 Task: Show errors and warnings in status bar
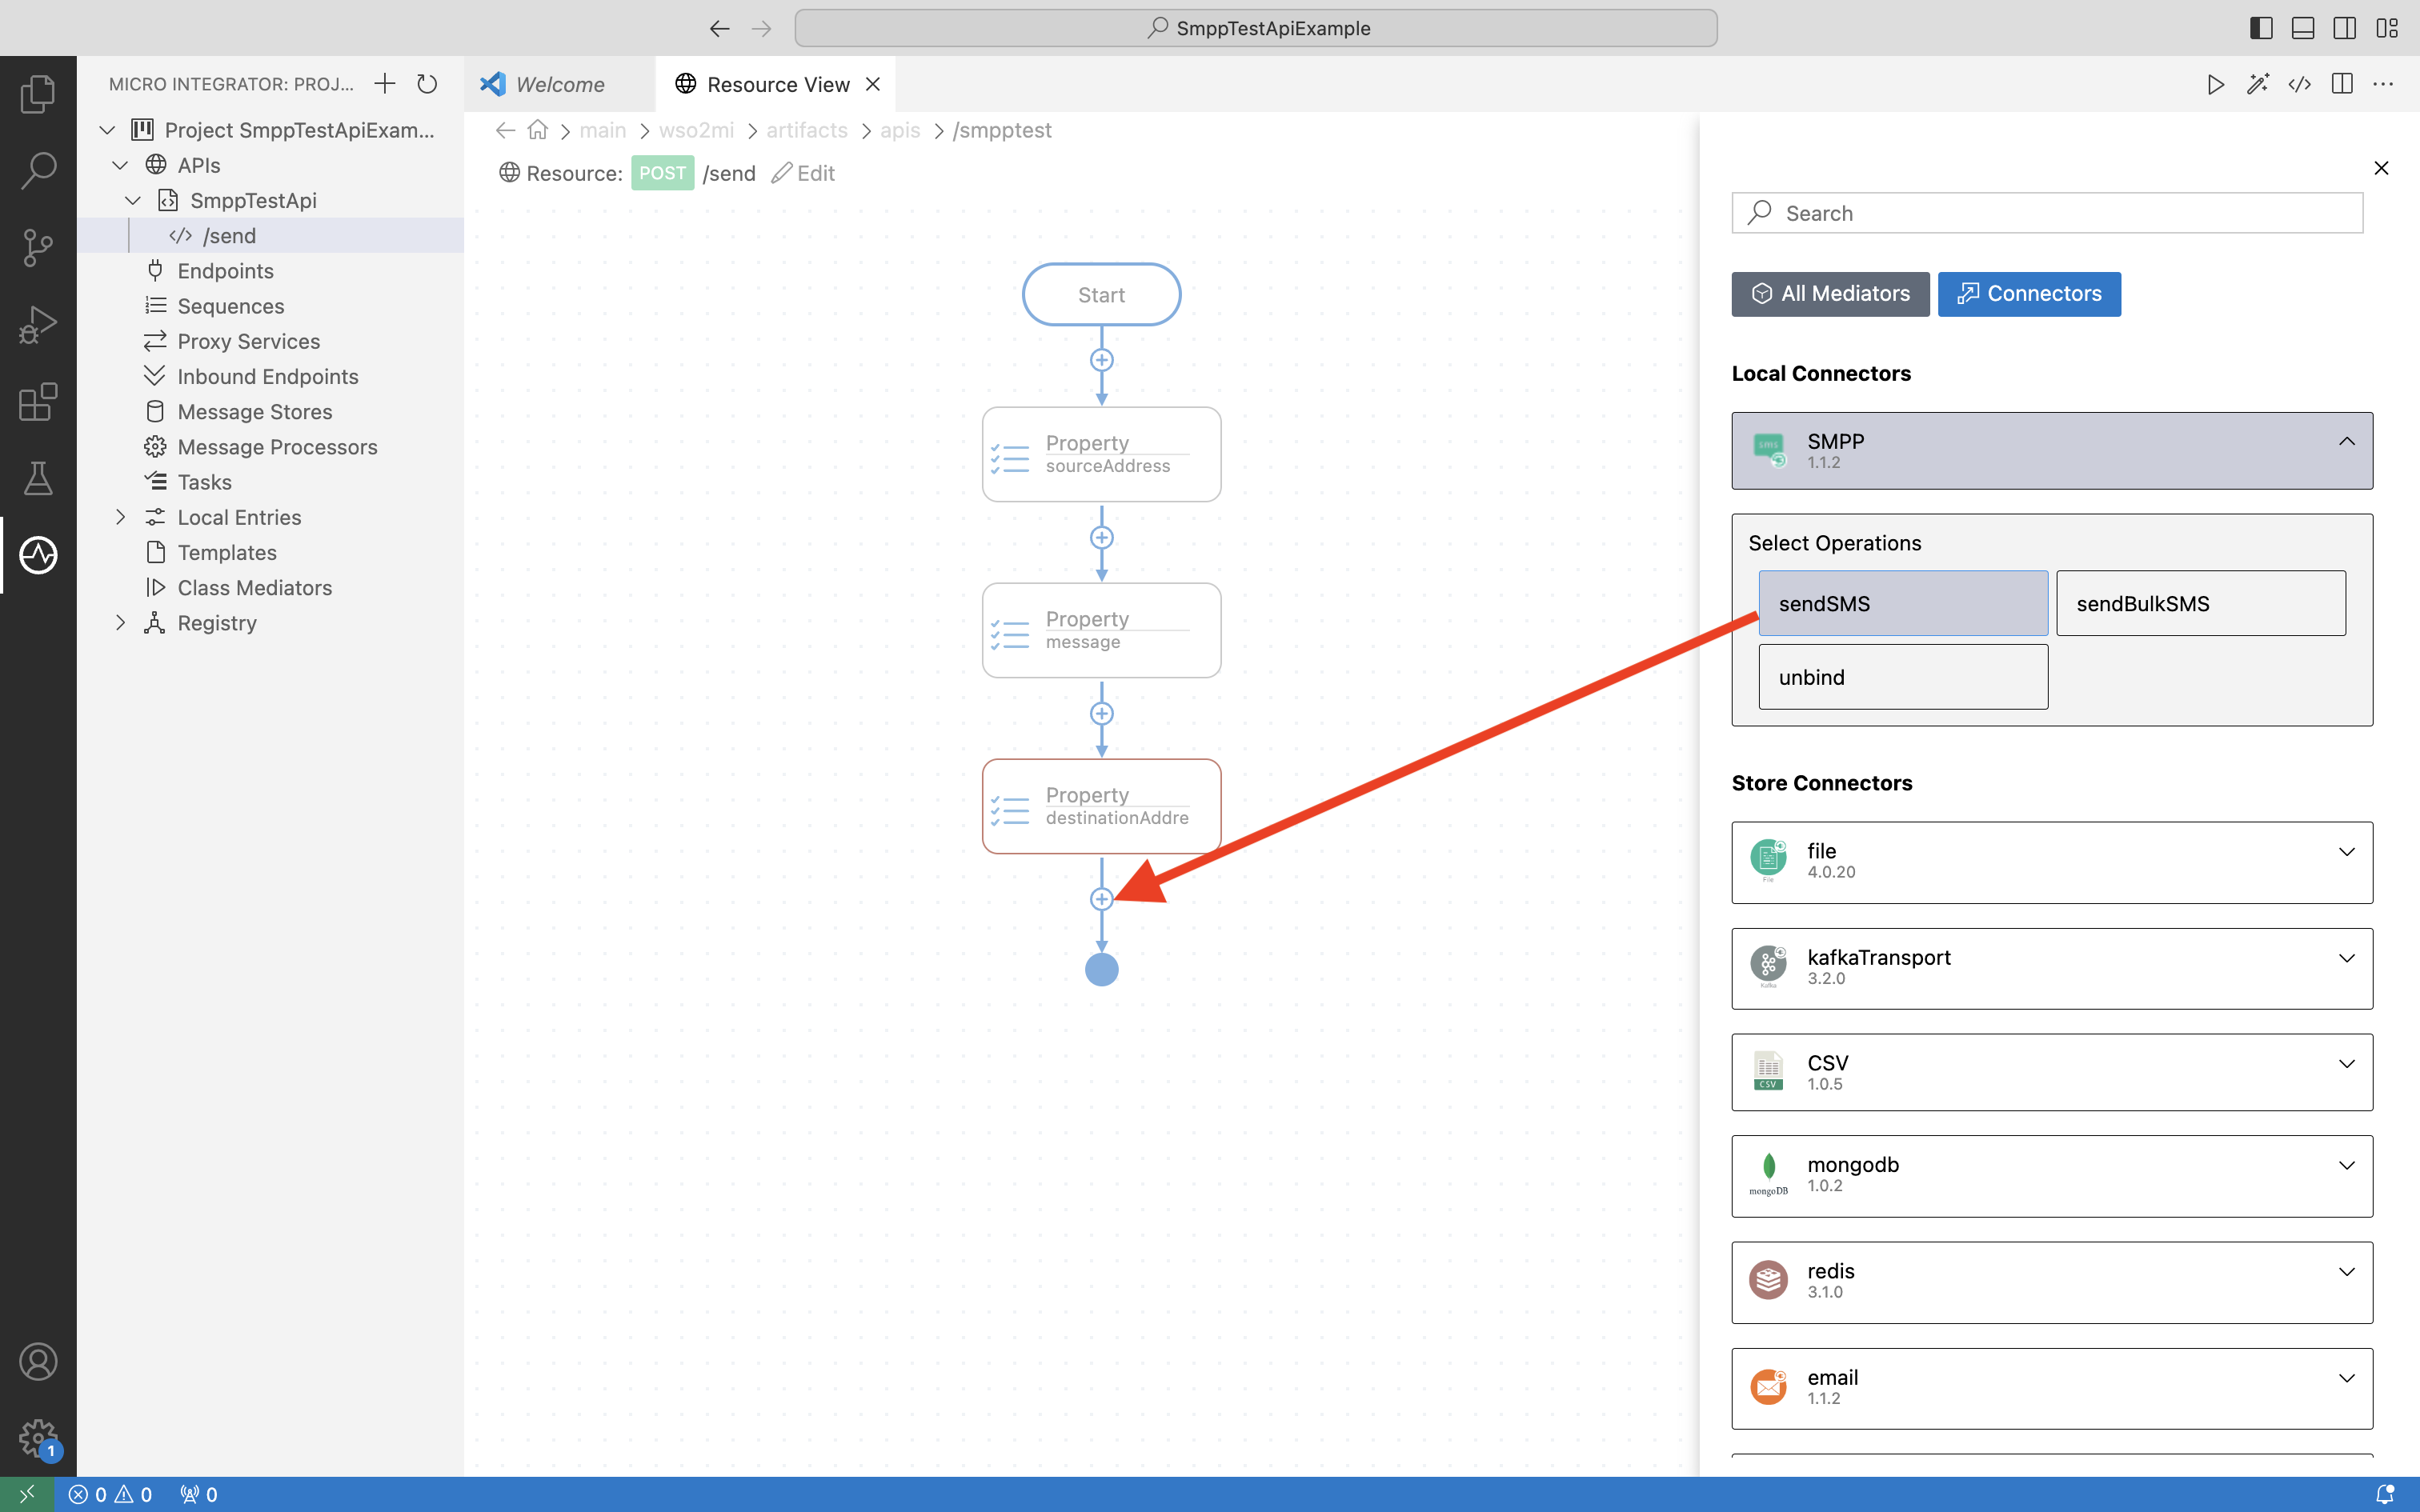(x=110, y=1494)
